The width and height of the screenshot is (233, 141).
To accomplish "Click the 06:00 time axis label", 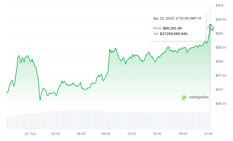I will click(x=81, y=133).
